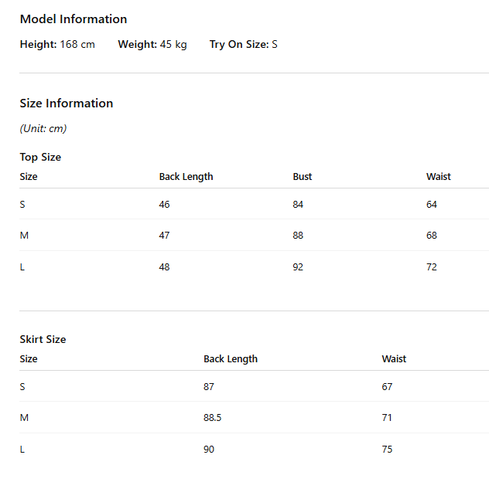The width and height of the screenshot is (489, 482).
Task: Click bust value 92 in the L row
Action: [x=298, y=266]
